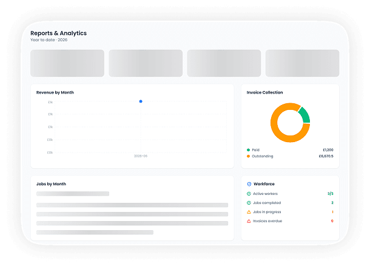Click the green Paid legend dot
Image resolution: width=370 pixels, height=266 pixels.
248,150
